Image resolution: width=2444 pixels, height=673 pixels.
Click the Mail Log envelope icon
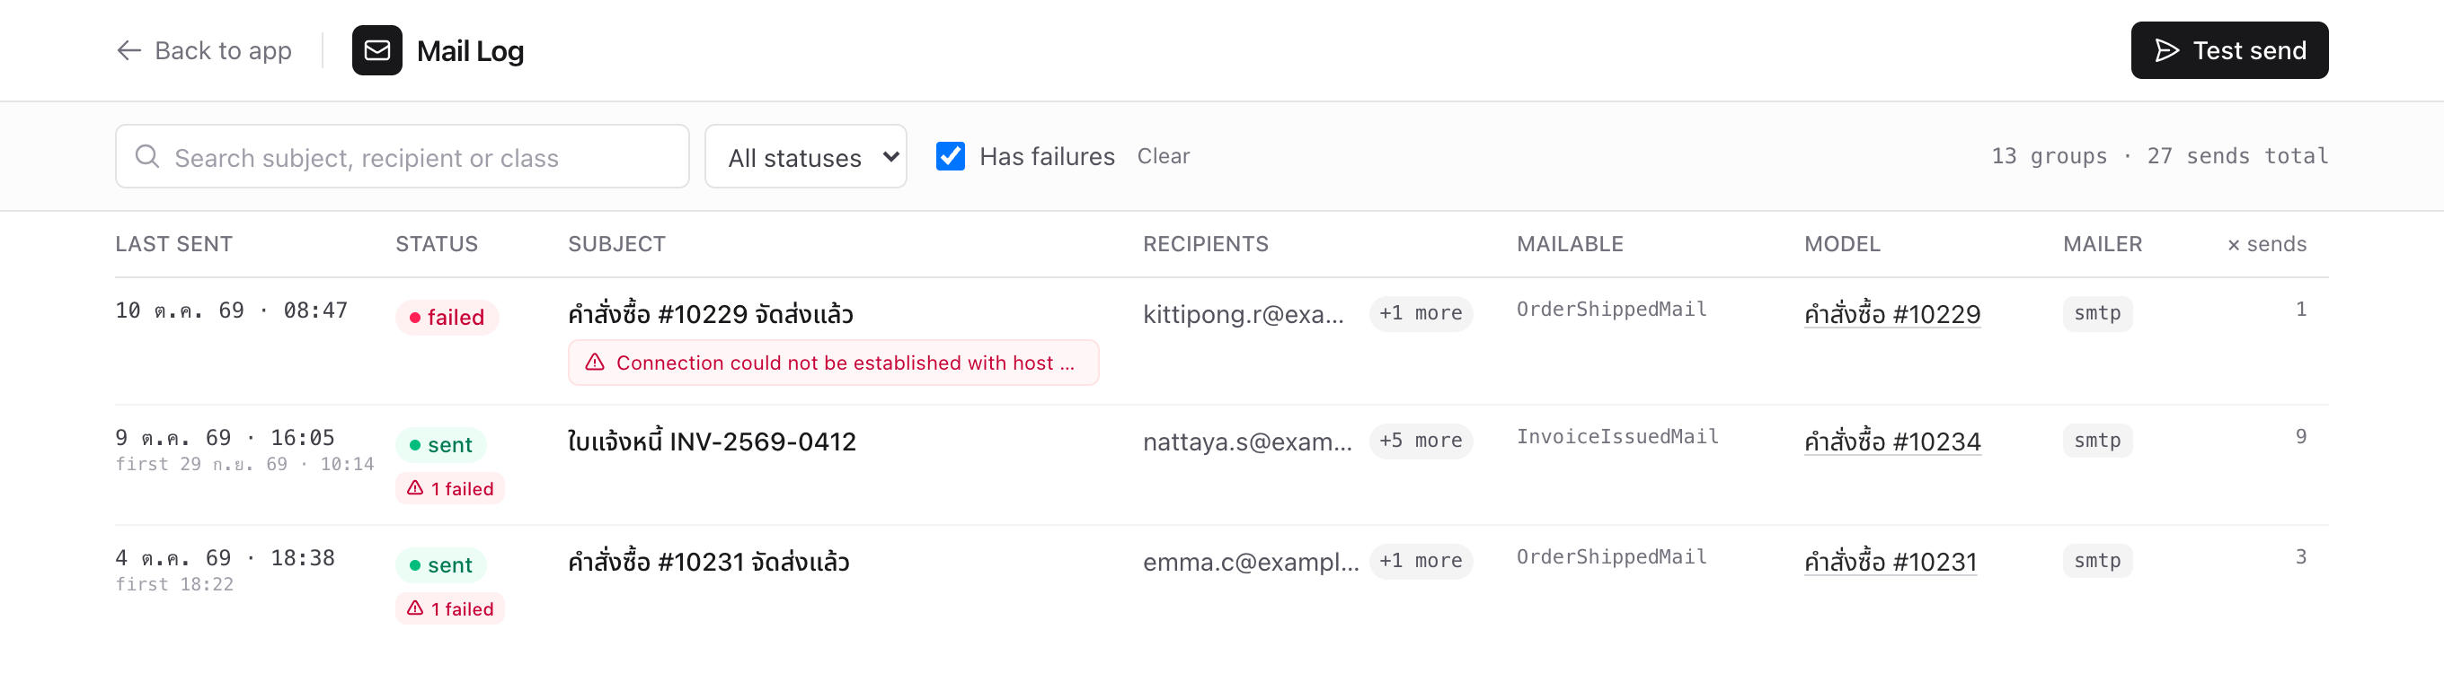click(x=376, y=50)
